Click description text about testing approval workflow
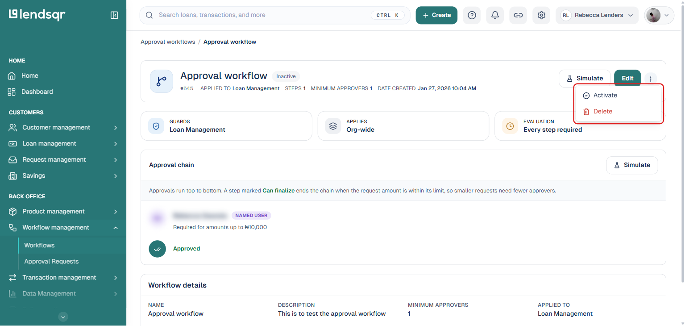 tap(332, 313)
